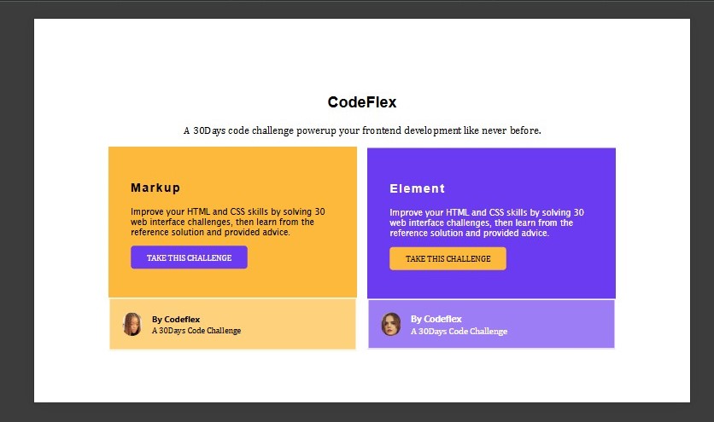Click the description paragraph in the Markup card
Viewport: 714px width, 422px height.
tap(227, 222)
